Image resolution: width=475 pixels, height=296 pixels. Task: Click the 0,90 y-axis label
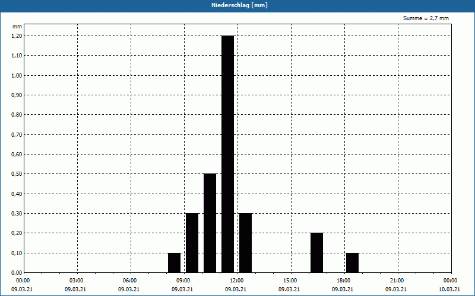[17, 95]
